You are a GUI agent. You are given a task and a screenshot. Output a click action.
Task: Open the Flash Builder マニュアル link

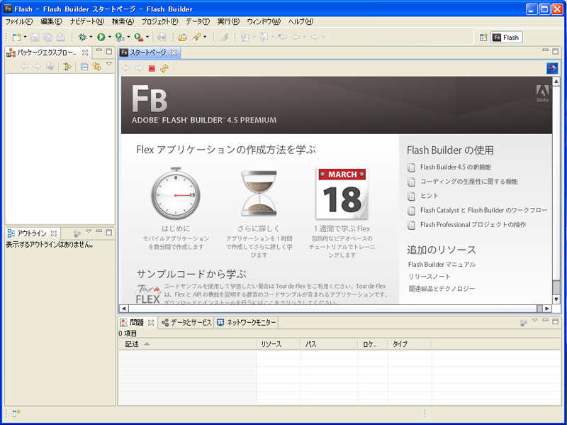[x=442, y=264]
